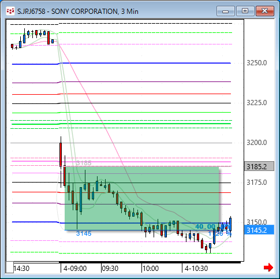Screen dimensions: 280x279
Task: Click the 3145 label below green rectangle
Action: 84,233
